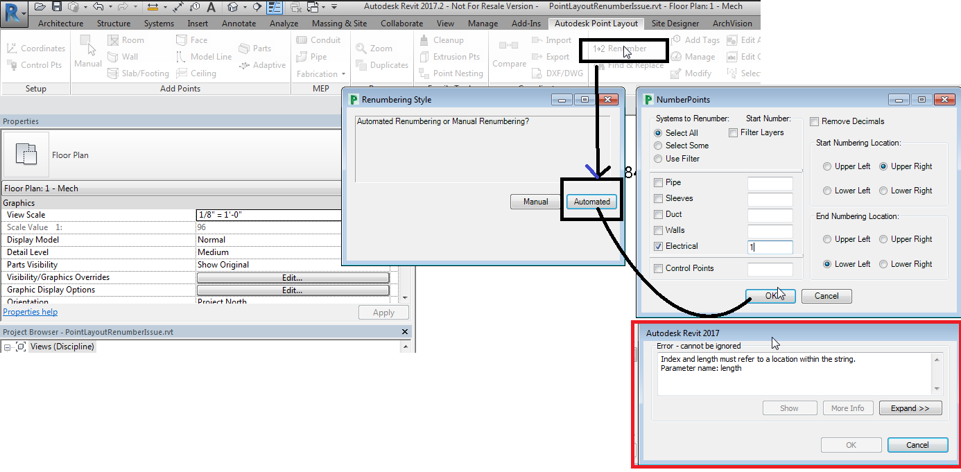Image resolution: width=961 pixels, height=472 pixels.
Task: Click the Default 3D View house icon
Action: click(232, 7)
